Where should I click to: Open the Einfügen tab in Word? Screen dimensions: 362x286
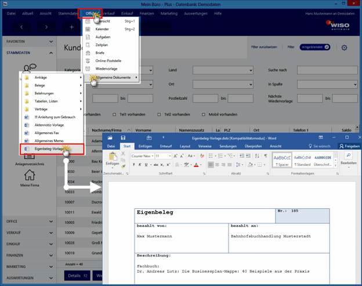click(145, 146)
